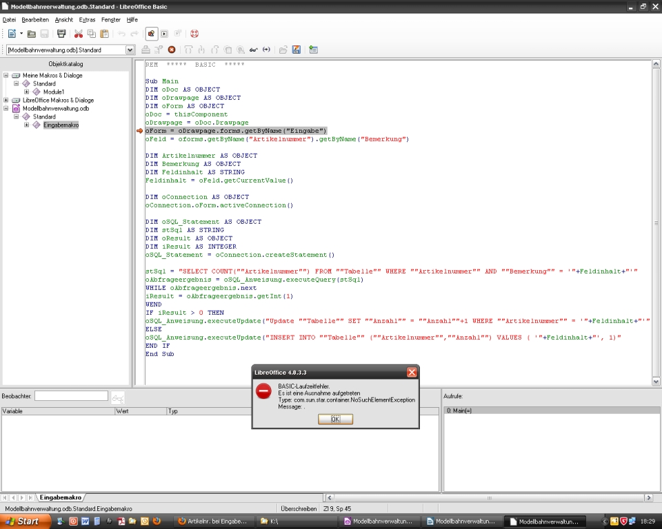The image size is (662, 529).
Task: Toggle the Object Catalog button
Action: (x=151, y=34)
